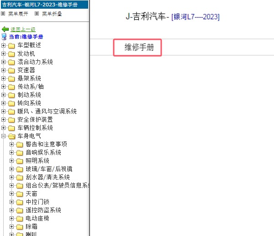Viewport: 274px width, 236px height.
Task: Click the 发动机 folder icon
Action: click(11, 54)
